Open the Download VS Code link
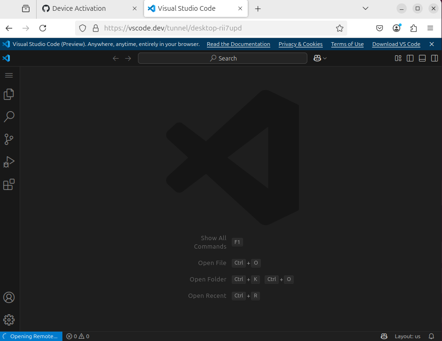 (x=396, y=44)
